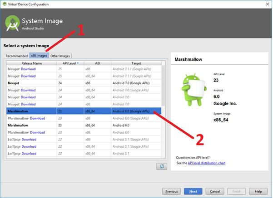Click Android 7.1.1 (Google APIs) x86 target cell

(136, 69)
